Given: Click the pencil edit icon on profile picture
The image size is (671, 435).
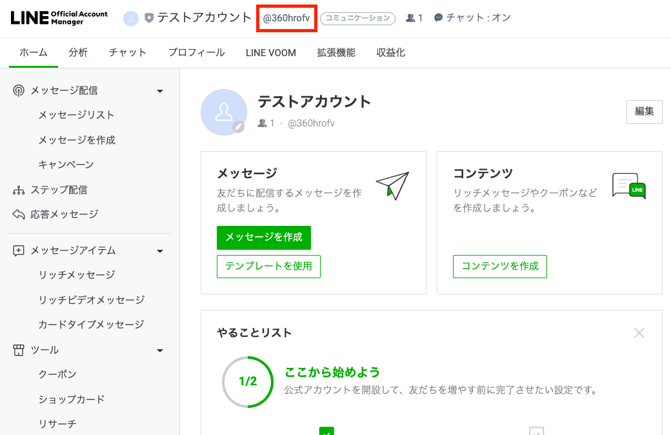Looking at the screenshot, I should click(238, 126).
